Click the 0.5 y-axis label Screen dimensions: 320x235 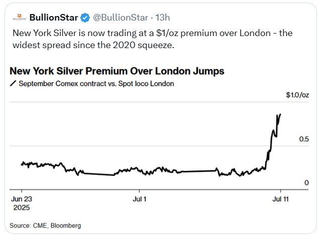pyautogui.click(x=303, y=139)
